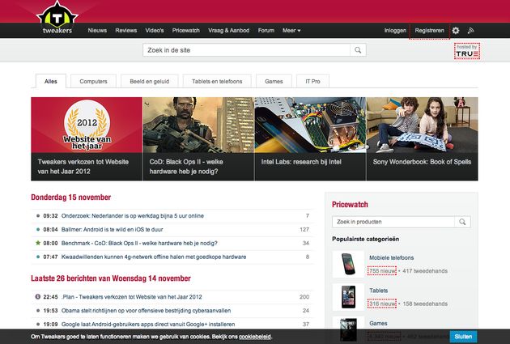Click the 127 comment count for Ballmer article
Screen dimensions: 510x344
click(304, 230)
